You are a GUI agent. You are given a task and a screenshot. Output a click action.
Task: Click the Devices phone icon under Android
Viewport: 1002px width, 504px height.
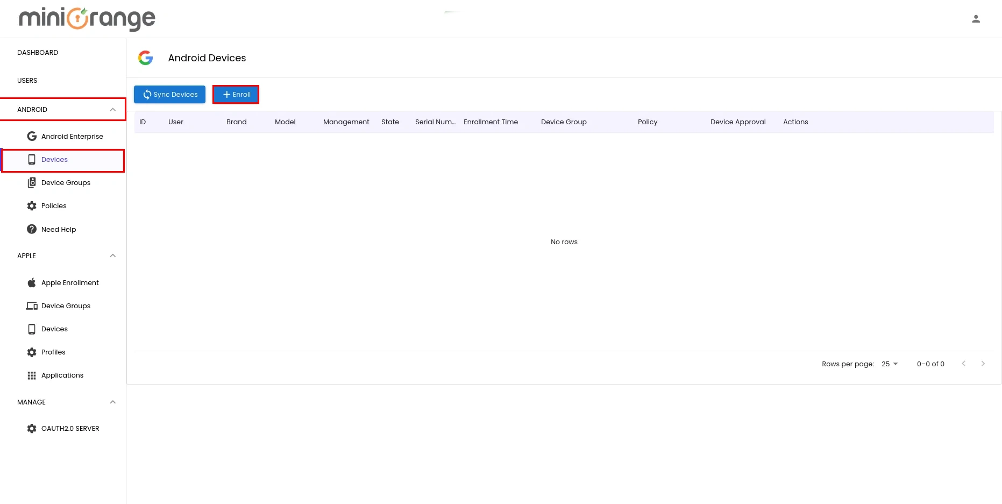32,159
